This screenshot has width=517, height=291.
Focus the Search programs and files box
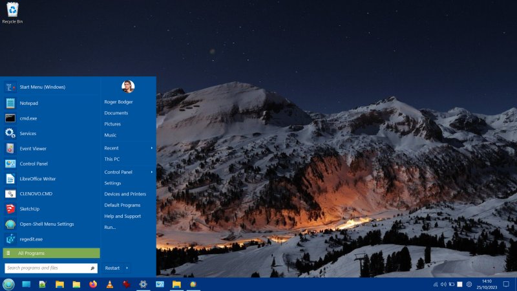pos(51,268)
